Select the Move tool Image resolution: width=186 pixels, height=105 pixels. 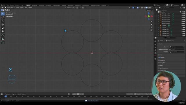pyautogui.click(x=3, y=21)
